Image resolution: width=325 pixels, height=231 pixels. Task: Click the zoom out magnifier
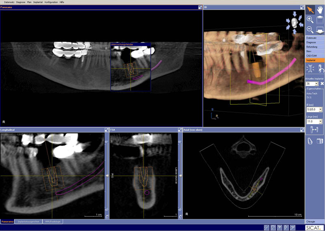tap(310, 29)
